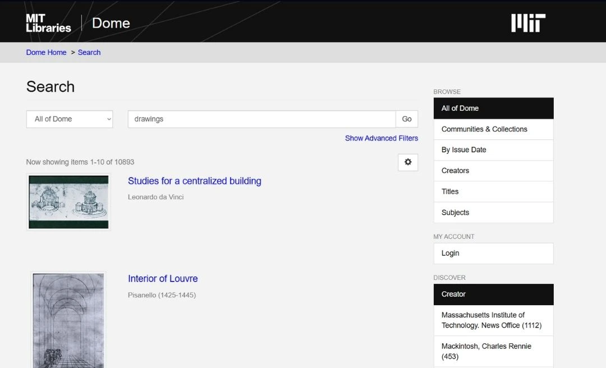The height and width of the screenshot is (368, 606).
Task: Browse by Titles
Action: pyautogui.click(x=450, y=192)
